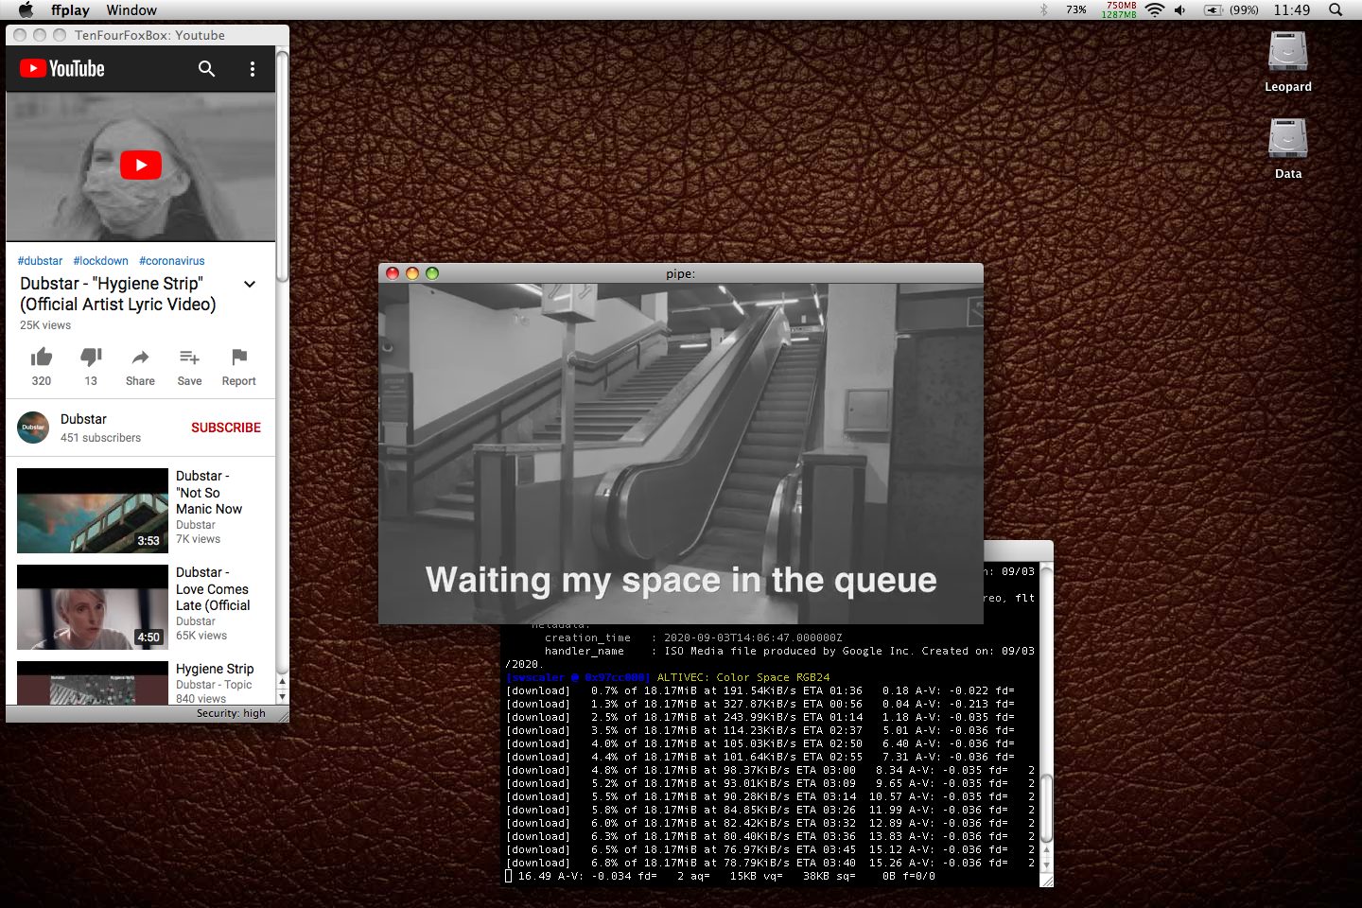Click the Bluetooth status icon
The width and height of the screenshot is (1362, 908).
pyautogui.click(x=1044, y=9)
